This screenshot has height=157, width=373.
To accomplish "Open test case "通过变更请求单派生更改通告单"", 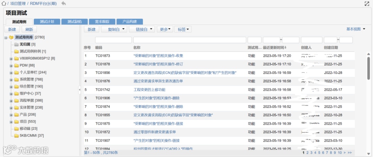I will (158, 81).
